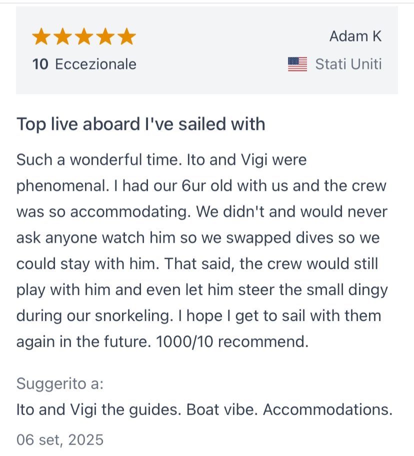Click the Stati Uniti country label
Screen dimensions: 414x456
(348, 64)
